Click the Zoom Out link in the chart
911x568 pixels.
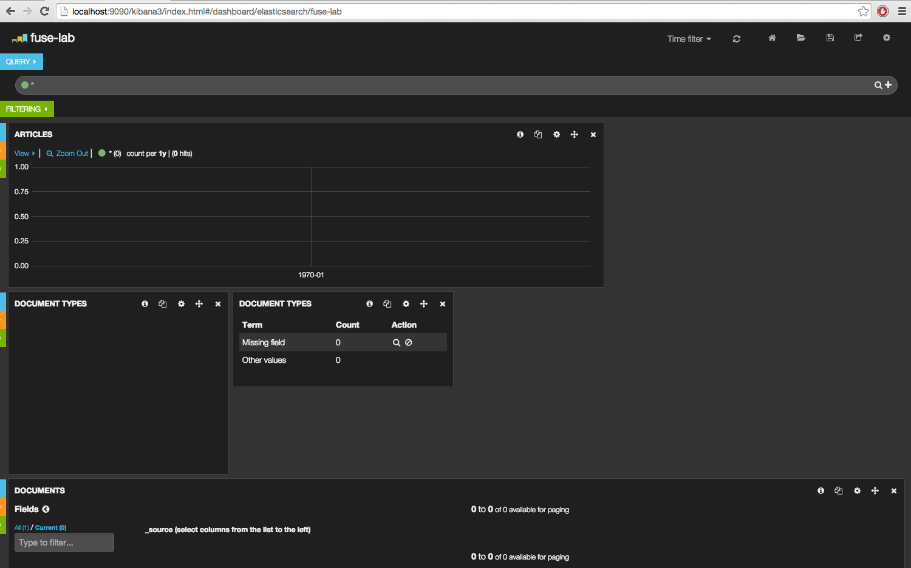point(67,154)
